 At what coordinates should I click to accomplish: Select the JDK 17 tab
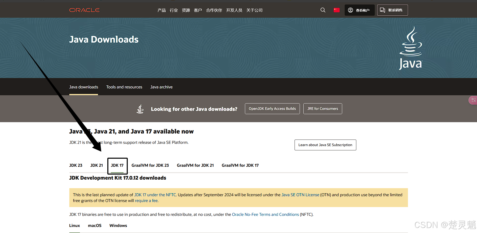tap(117, 165)
